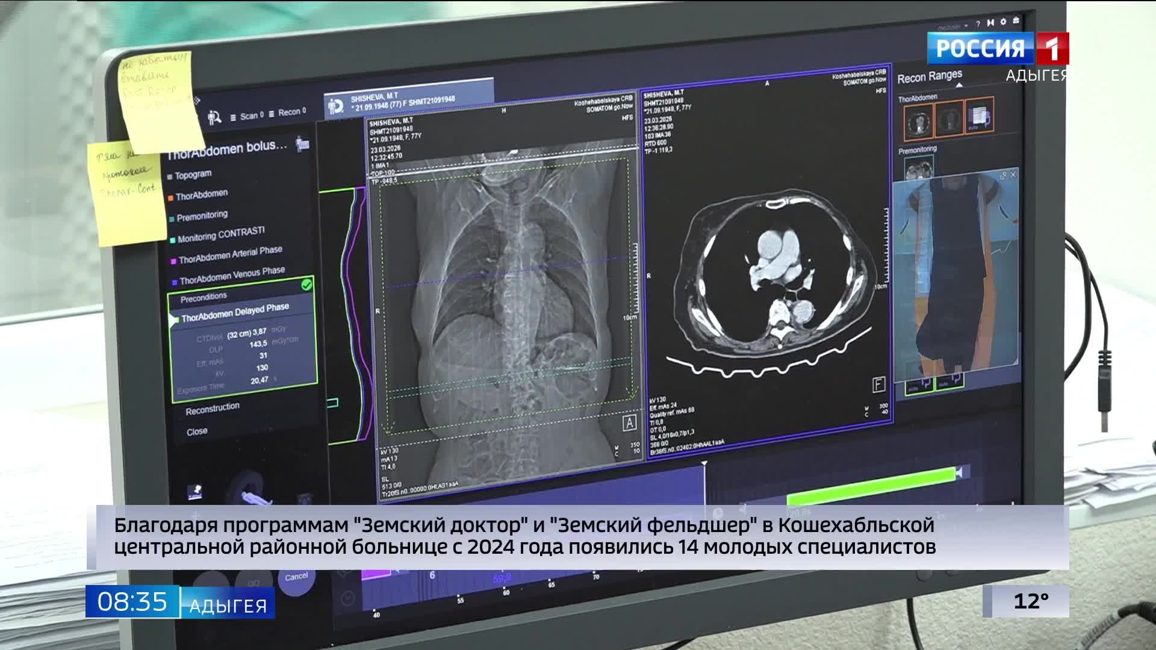Open the settings gear icon at top right
The height and width of the screenshot is (650, 1156).
pyautogui.click(x=1003, y=22)
